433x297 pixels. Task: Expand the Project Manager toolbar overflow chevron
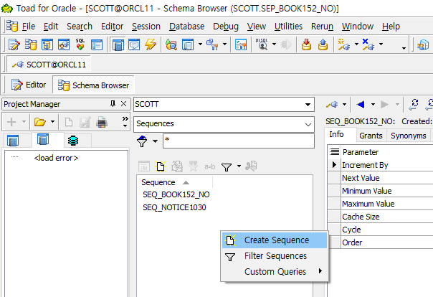pyautogui.click(x=125, y=122)
